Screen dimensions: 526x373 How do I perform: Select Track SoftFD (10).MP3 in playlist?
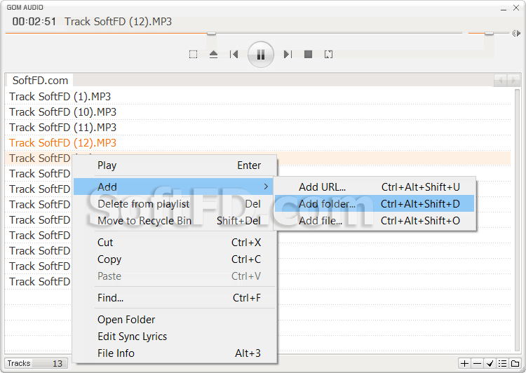point(257,112)
